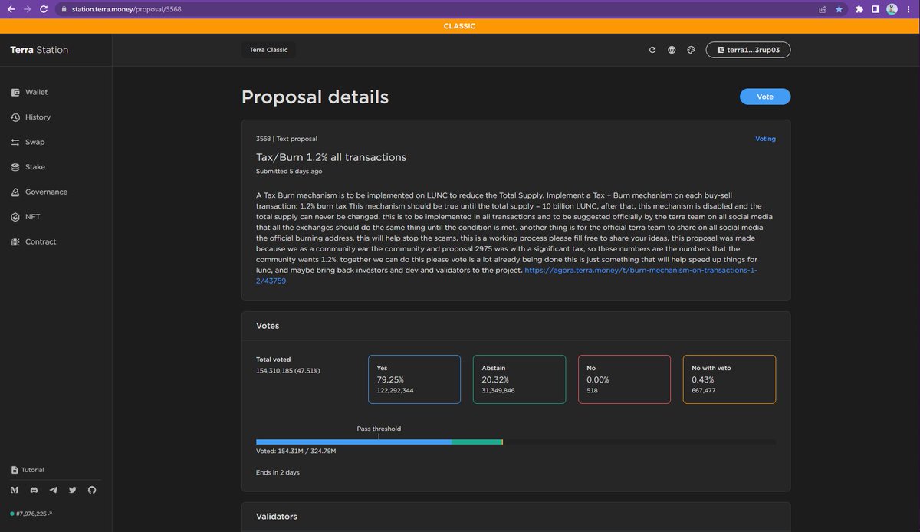The height and width of the screenshot is (532, 920).
Task: Click the Telegram paper-plane icon
Action: [53, 490]
